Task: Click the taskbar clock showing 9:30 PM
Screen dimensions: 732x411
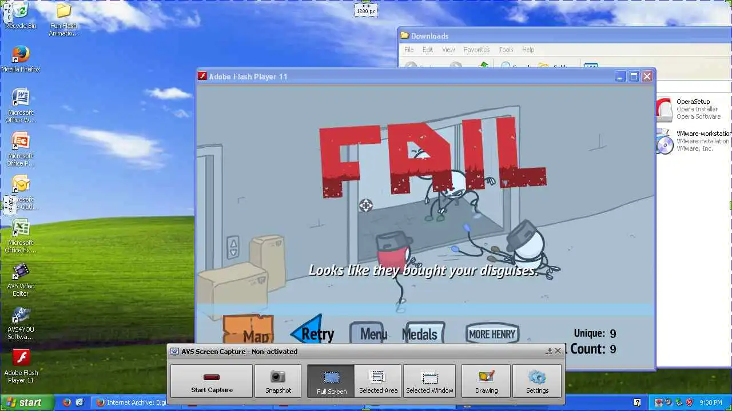Action: point(710,402)
